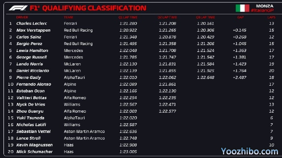The height and width of the screenshot is (158, 282).
Task: Click the MONZA title text
Action: (x=265, y=6)
